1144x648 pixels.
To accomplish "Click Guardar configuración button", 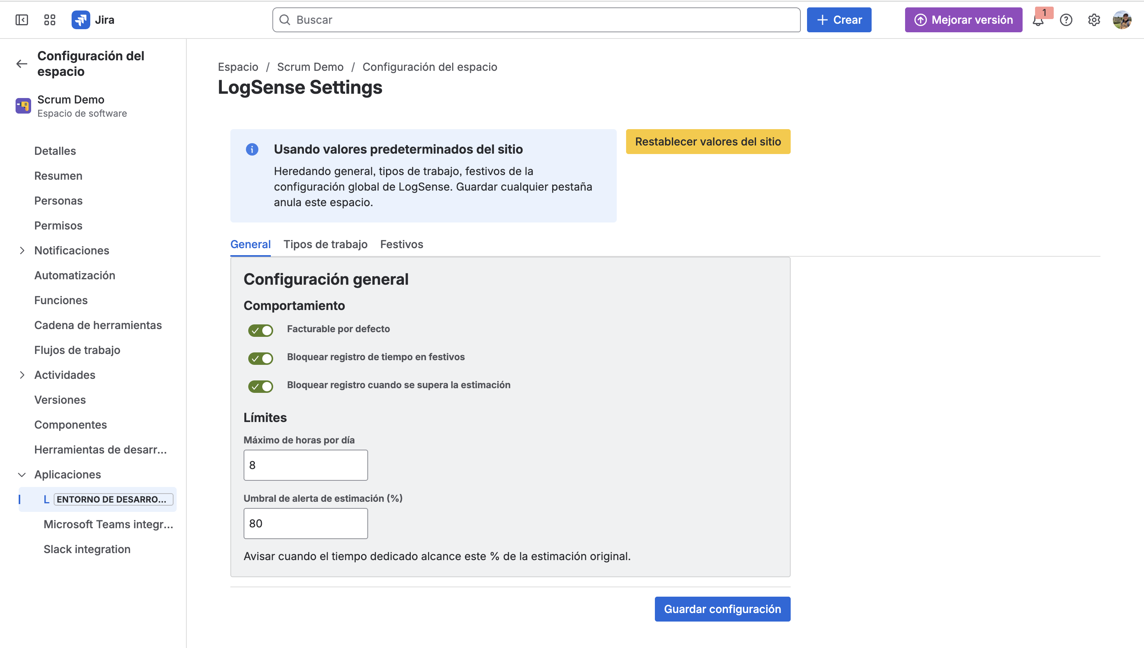I will coord(723,609).
